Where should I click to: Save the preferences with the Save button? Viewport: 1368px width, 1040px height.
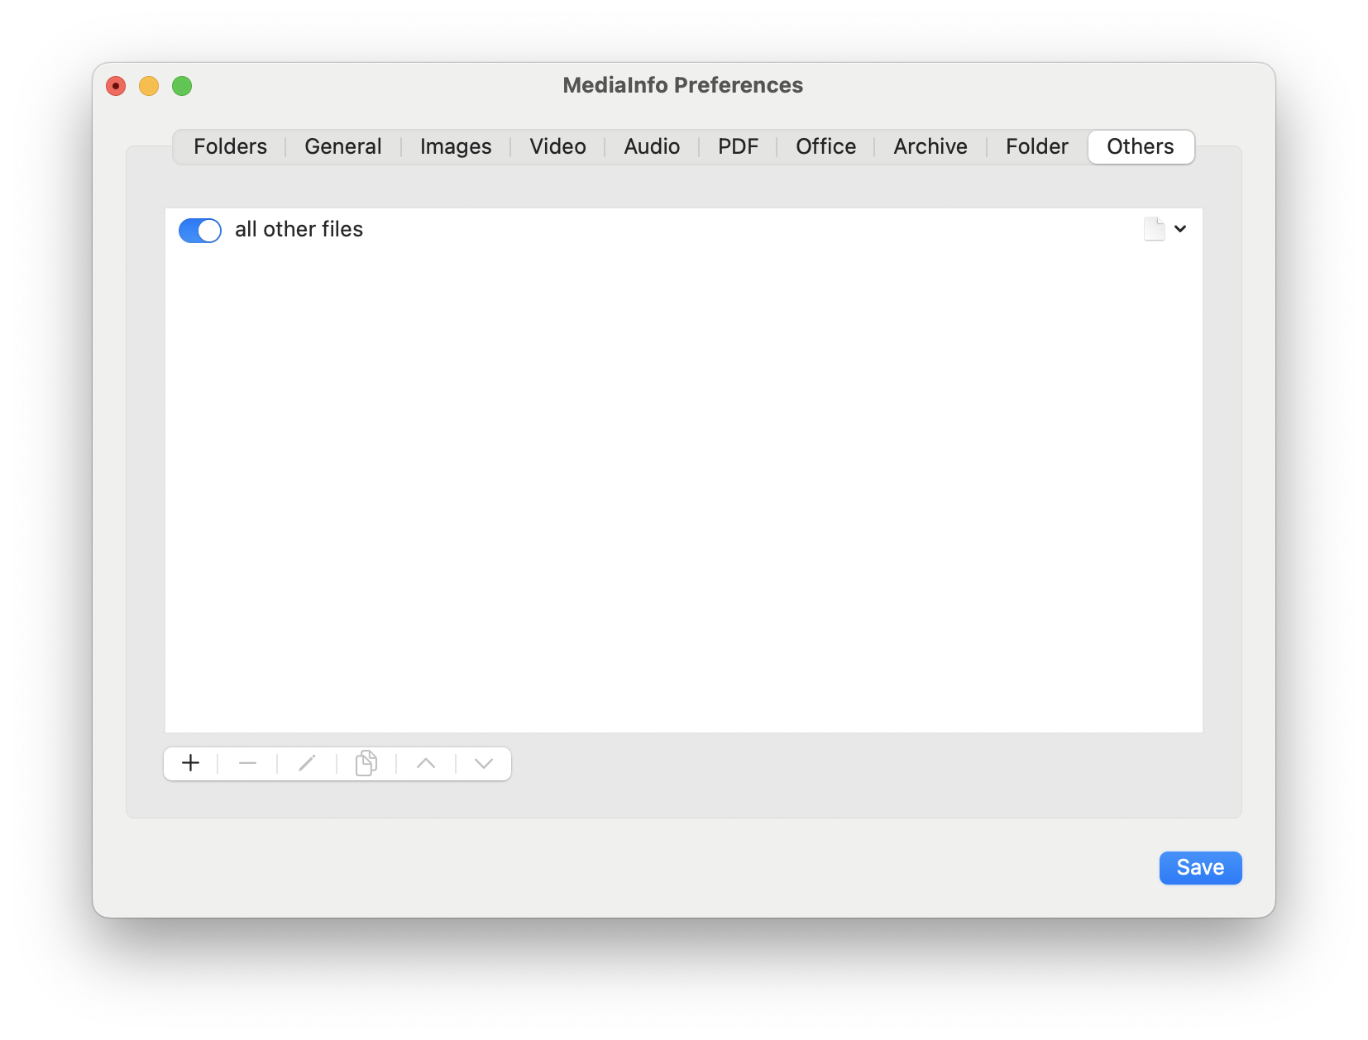coord(1200,867)
